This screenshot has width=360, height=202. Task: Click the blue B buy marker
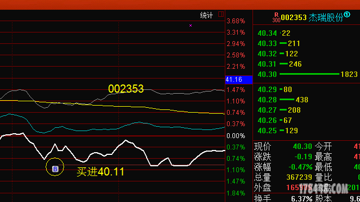pyautogui.click(x=55, y=169)
